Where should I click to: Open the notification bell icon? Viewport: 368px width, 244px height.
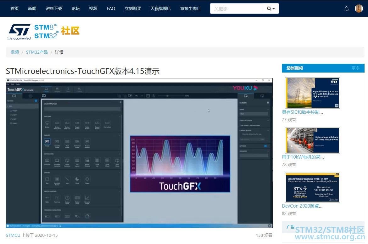[346, 9]
